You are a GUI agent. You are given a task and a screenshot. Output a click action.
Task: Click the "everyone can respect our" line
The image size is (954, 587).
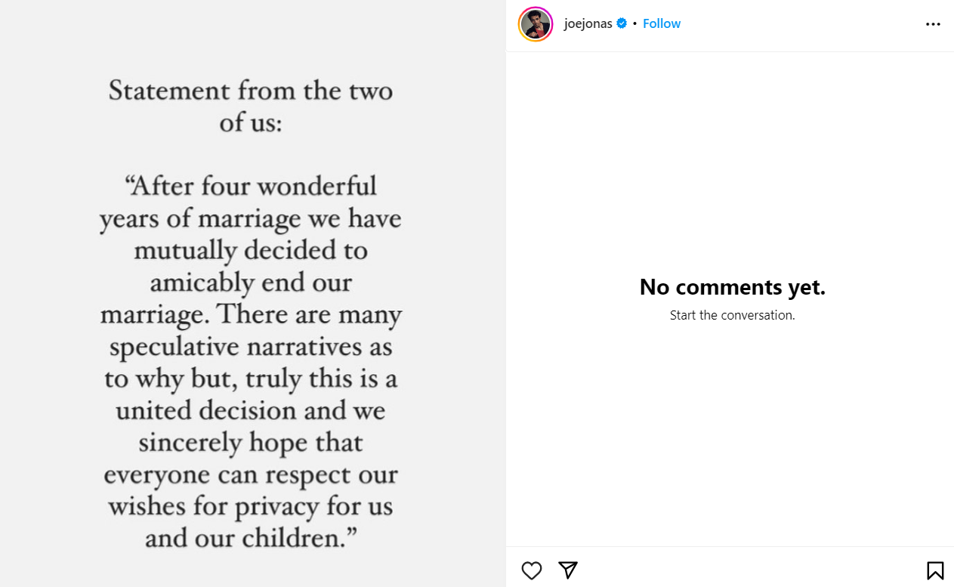[x=251, y=475]
